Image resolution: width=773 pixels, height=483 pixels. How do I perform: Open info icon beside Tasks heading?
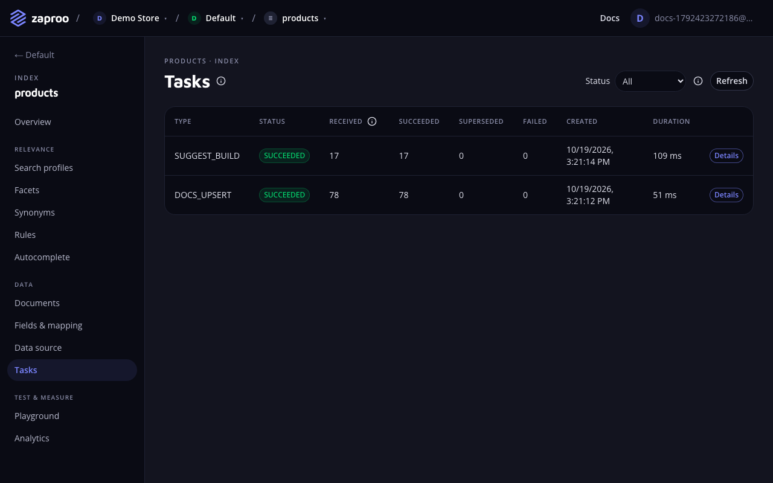pos(221,81)
